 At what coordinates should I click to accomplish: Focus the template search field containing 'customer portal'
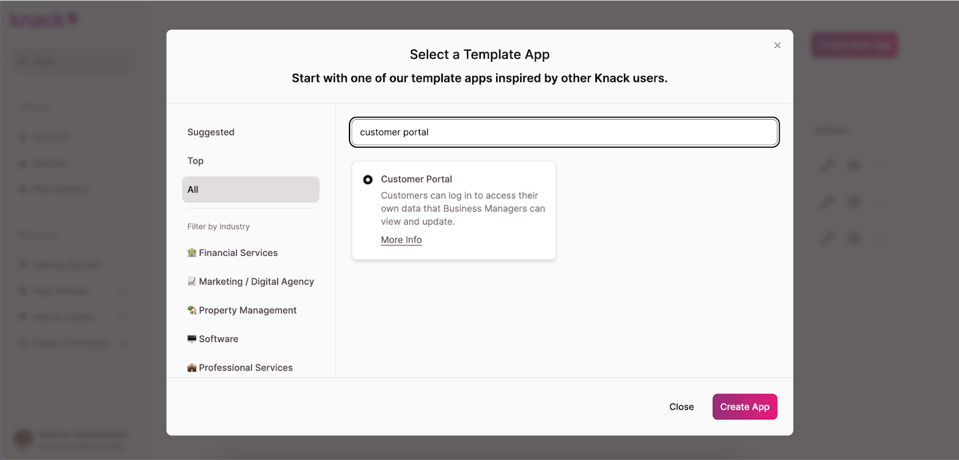[x=564, y=132]
